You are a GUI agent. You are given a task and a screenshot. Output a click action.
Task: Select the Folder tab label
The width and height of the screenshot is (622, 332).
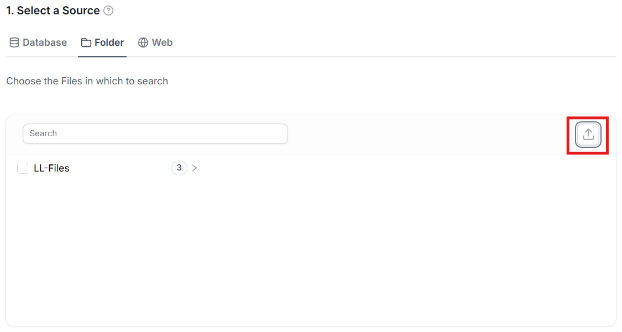[109, 42]
